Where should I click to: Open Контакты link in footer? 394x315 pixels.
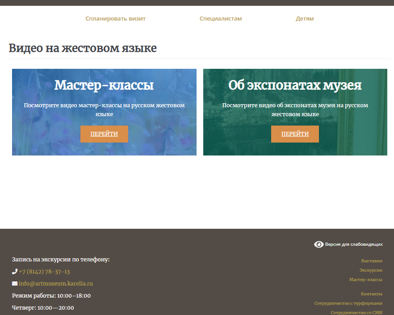point(371,294)
